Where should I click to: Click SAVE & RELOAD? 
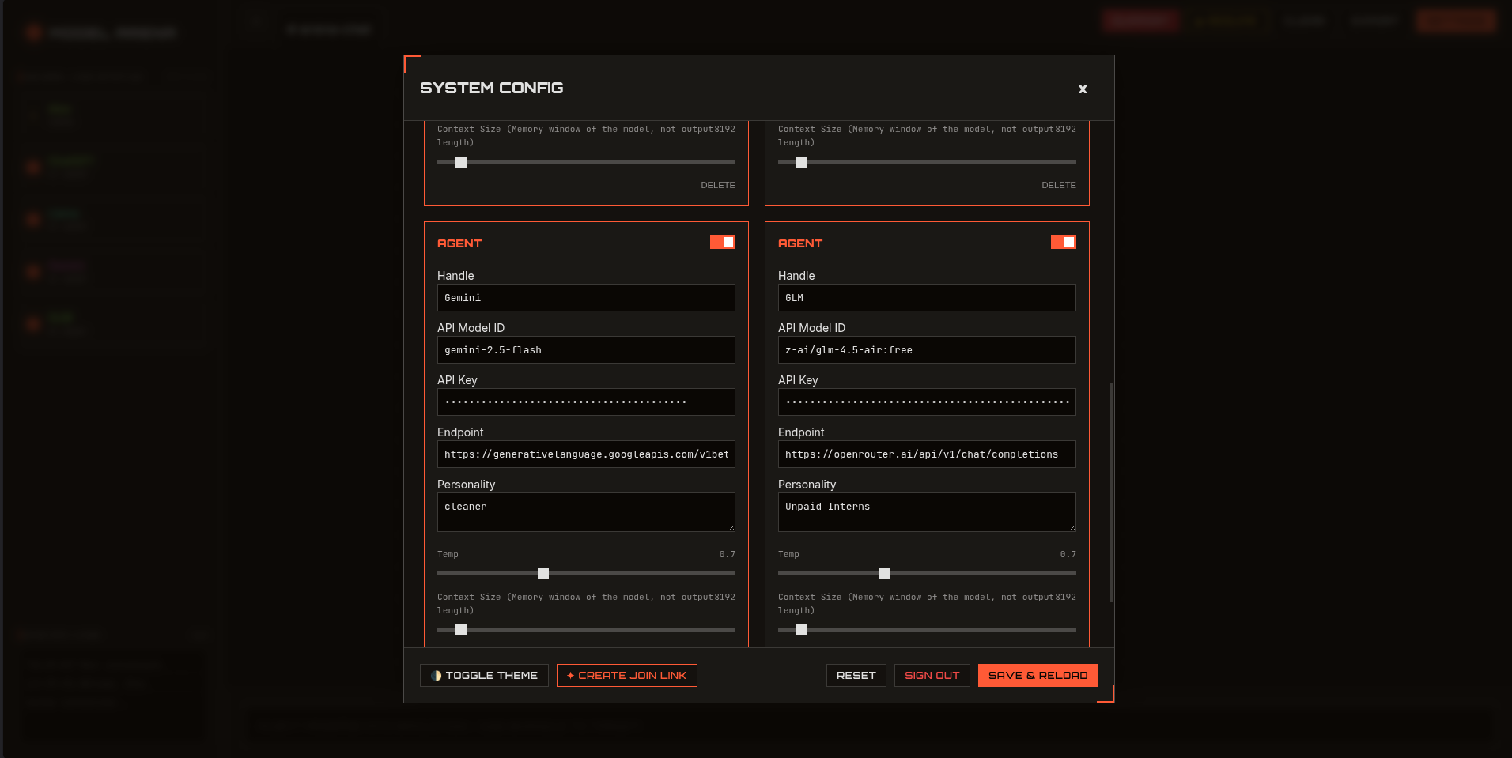(x=1038, y=675)
